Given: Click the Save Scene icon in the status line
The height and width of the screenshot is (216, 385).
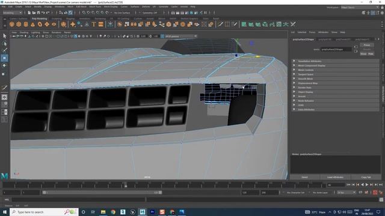Looking at the screenshot, I should coord(38,13).
